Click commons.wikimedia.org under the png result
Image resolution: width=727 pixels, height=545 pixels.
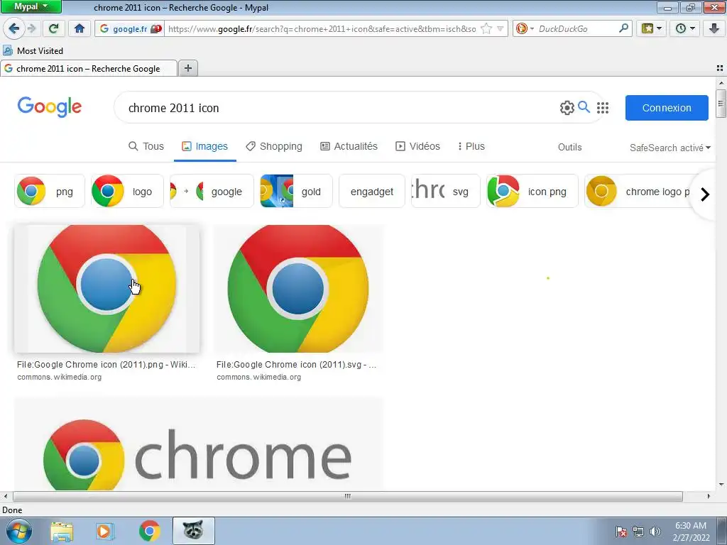[x=60, y=378]
